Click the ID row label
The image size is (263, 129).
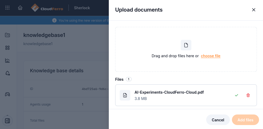click(32, 89)
